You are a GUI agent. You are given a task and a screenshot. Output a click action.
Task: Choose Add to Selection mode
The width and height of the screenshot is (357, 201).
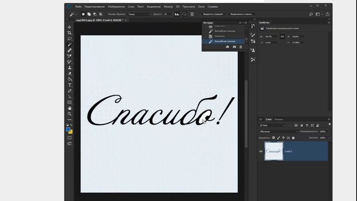(89, 14)
